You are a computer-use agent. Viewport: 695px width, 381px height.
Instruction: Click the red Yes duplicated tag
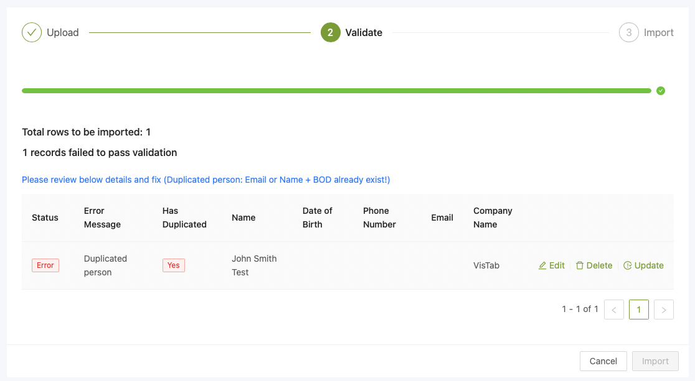(174, 265)
